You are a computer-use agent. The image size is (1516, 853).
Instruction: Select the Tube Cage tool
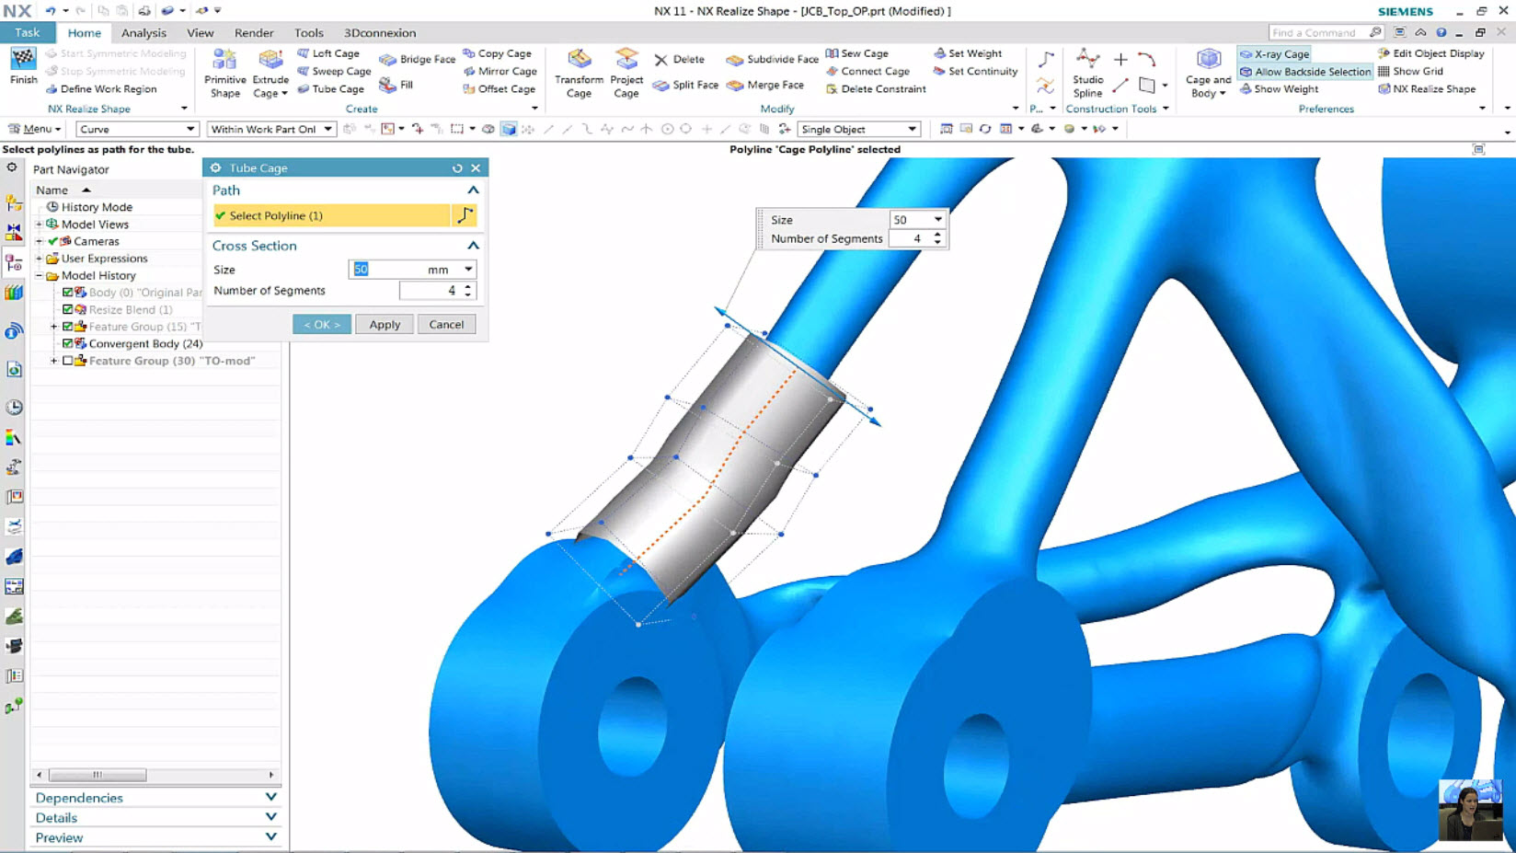coord(331,88)
